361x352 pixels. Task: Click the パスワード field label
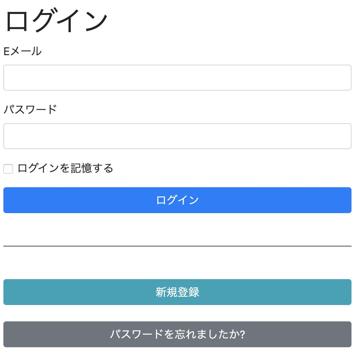(30, 109)
